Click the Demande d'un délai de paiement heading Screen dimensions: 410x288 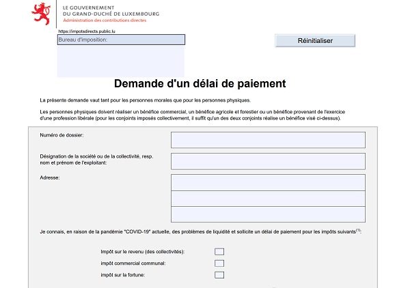coord(200,83)
